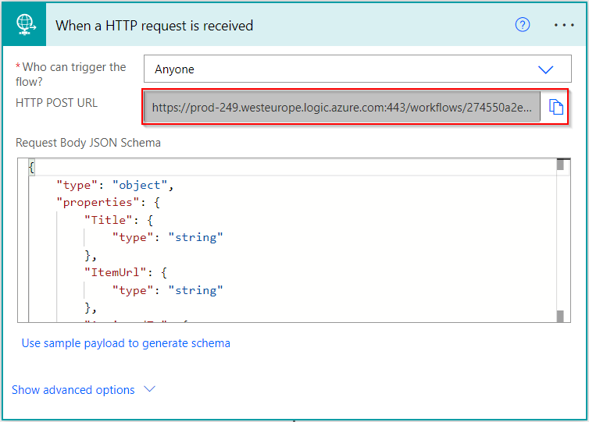The image size is (589, 422).
Task: Click the HTTP request trigger globe icon
Action: [x=26, y=25]
